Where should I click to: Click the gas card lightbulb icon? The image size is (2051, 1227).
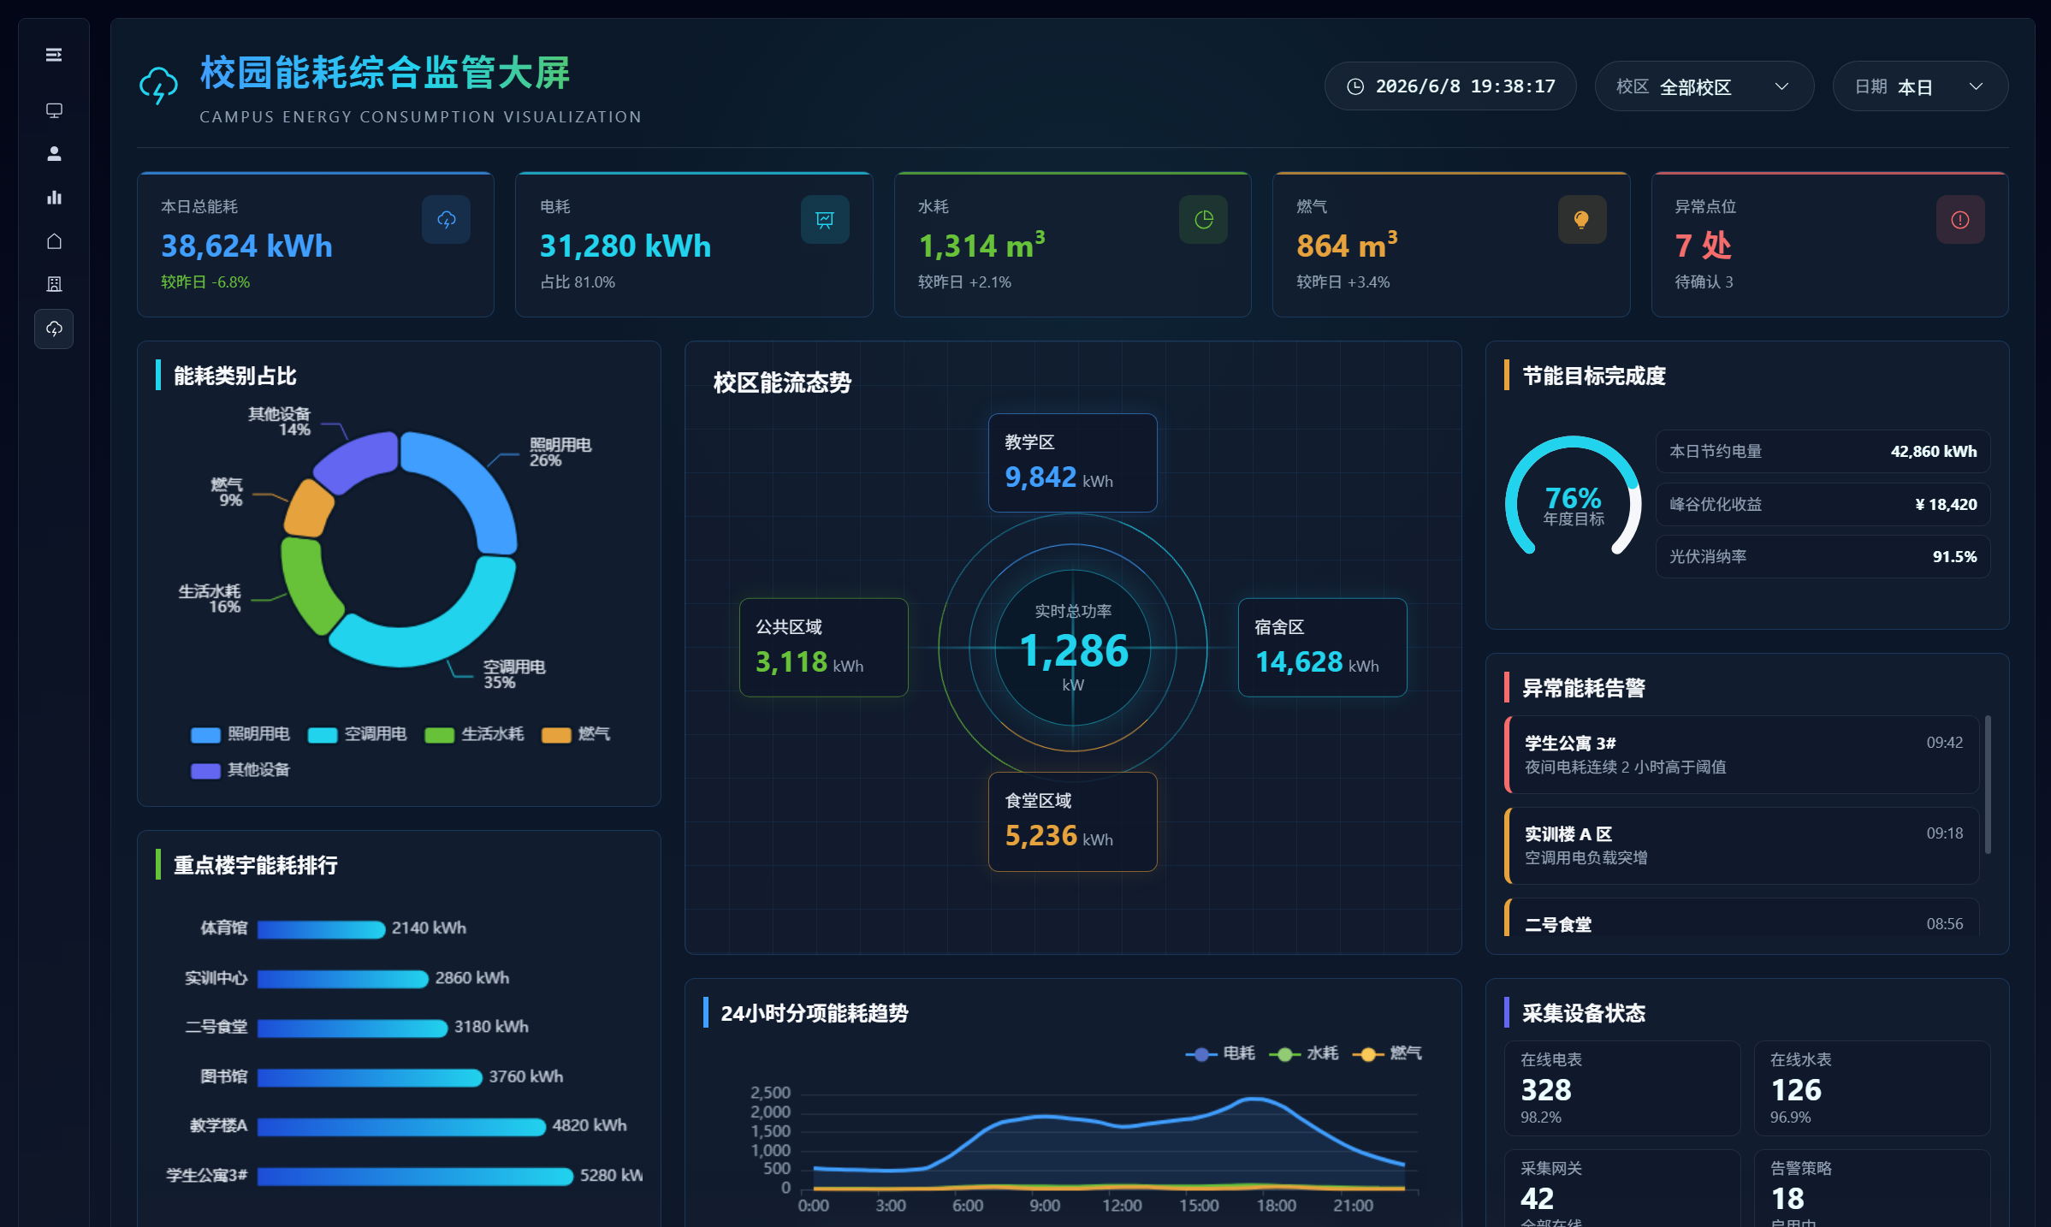(x=1581, y=220)
